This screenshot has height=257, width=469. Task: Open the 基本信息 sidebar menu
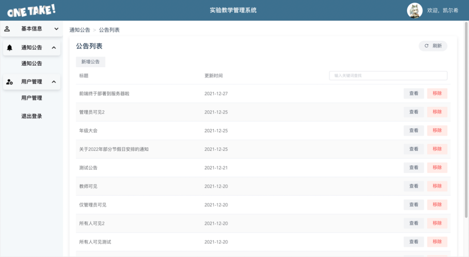tap(31, 29)
